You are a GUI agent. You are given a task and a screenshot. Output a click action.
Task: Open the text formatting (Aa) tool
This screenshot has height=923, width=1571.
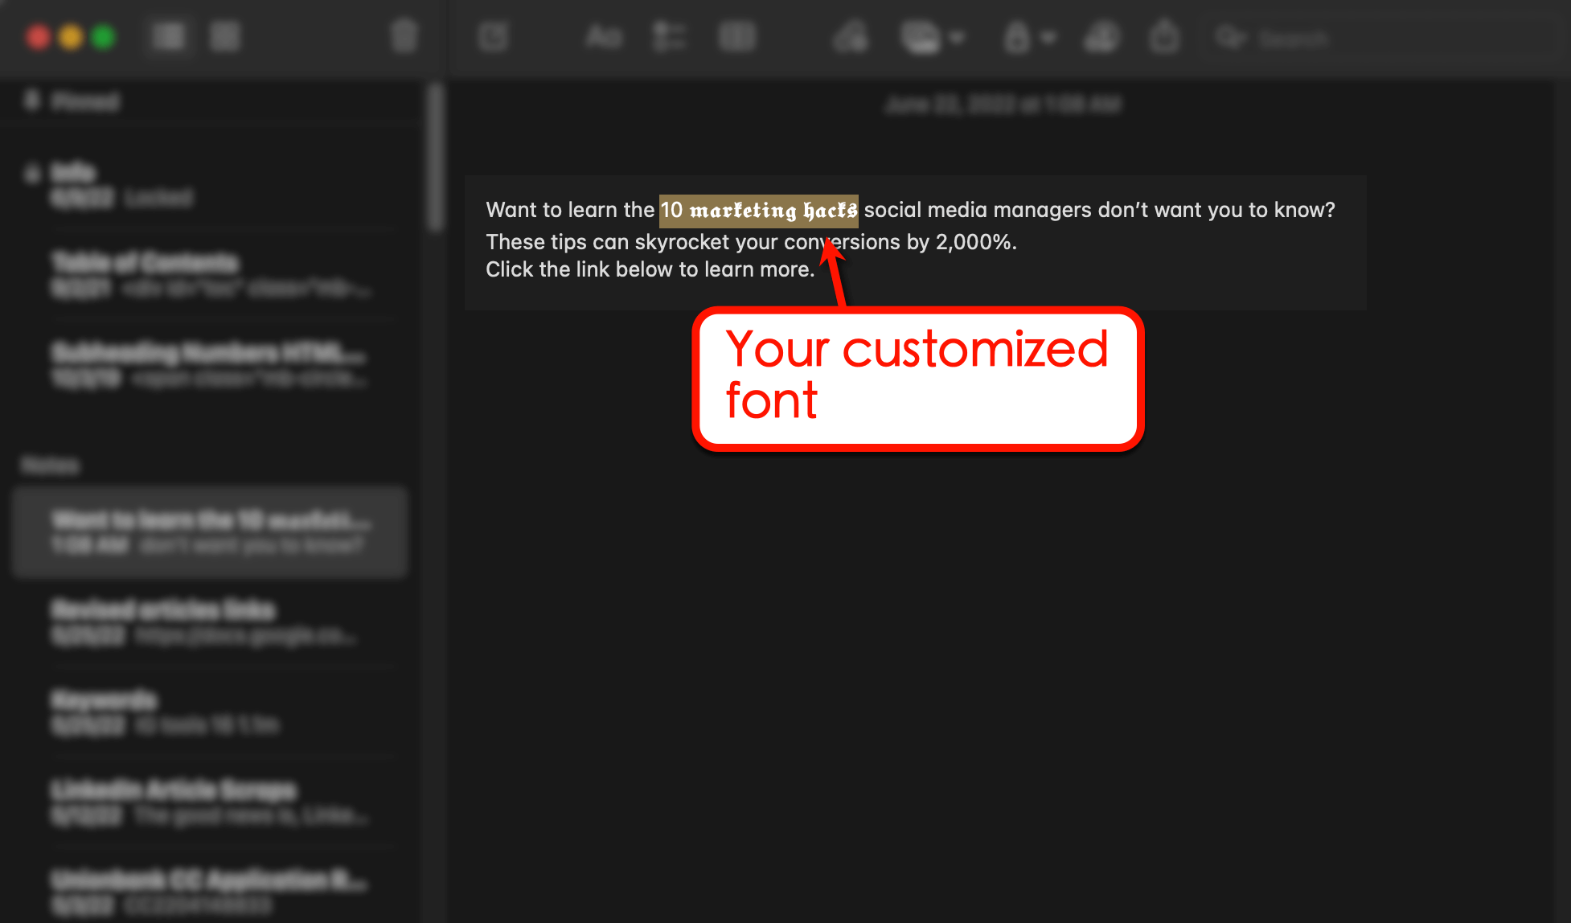point(603,37)
